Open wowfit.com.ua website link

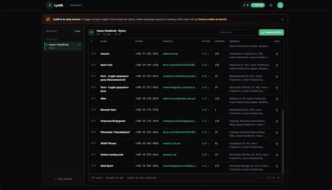(172, 143)
